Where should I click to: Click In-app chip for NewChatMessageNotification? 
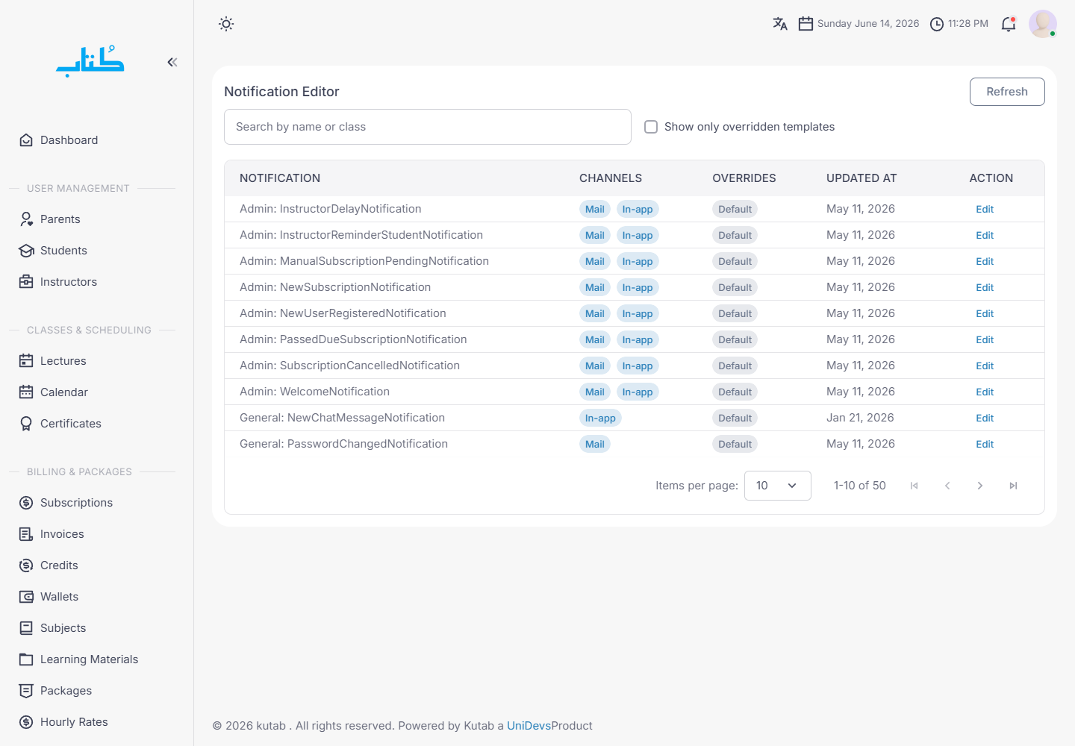(x=600, y=419)
